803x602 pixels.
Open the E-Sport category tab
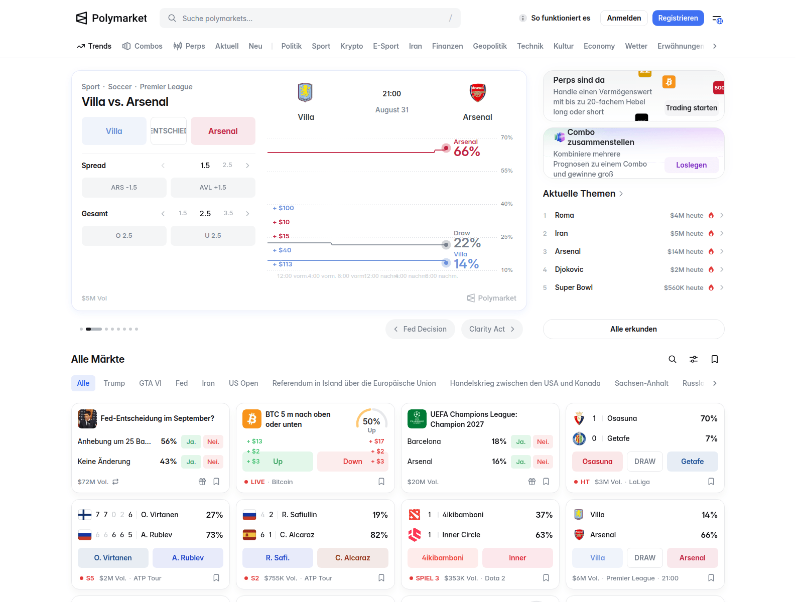click(x=386, y=46)
